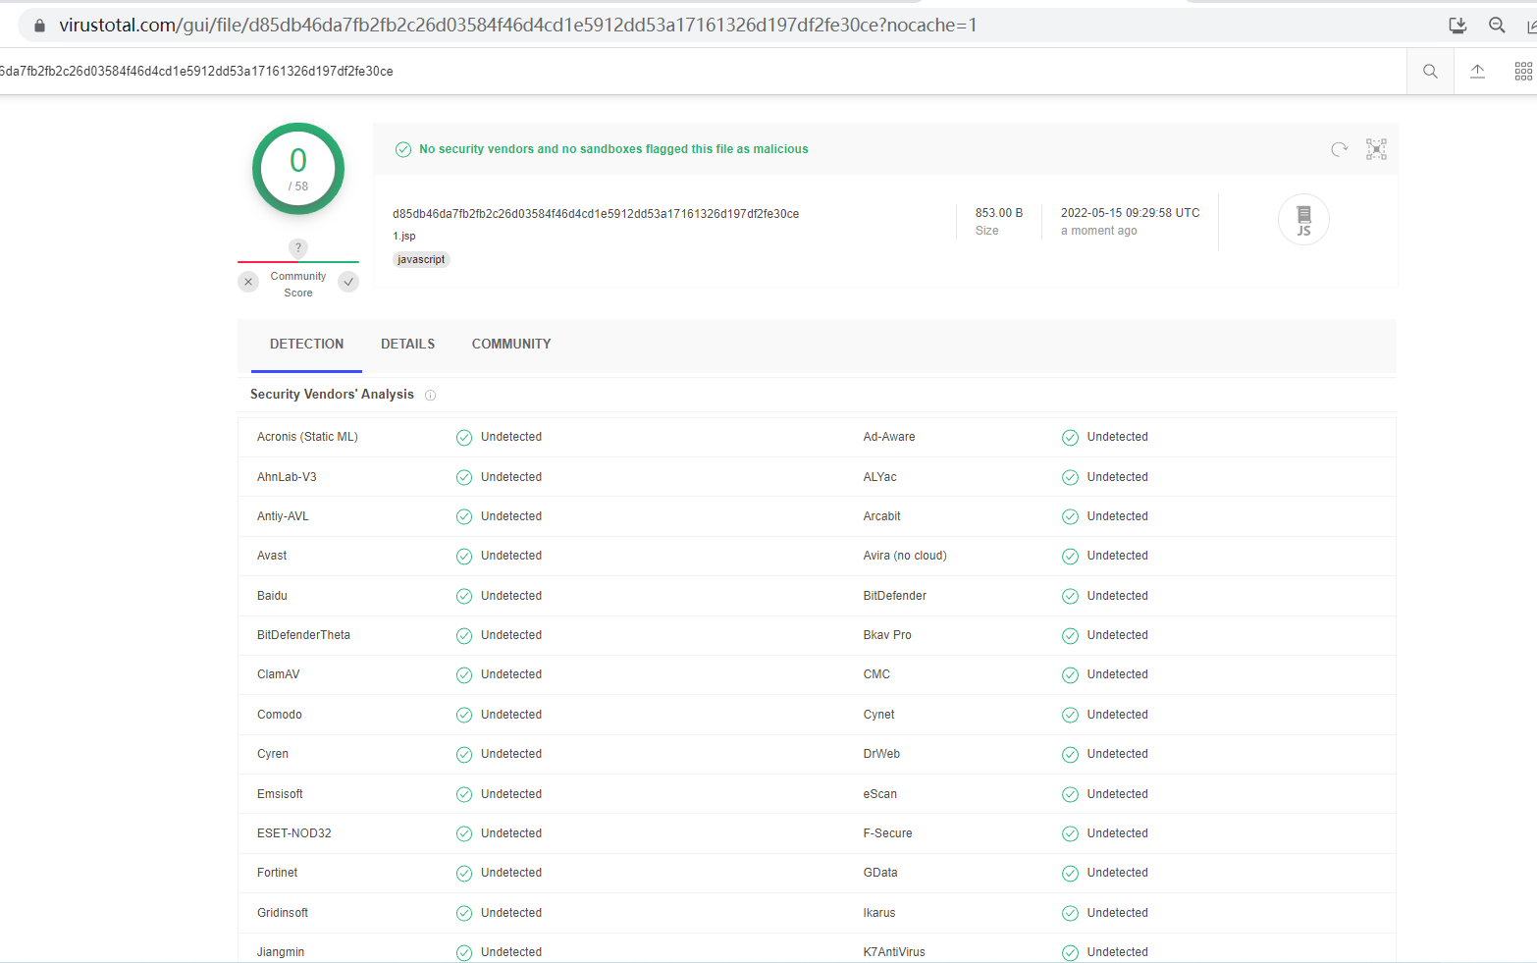This screenshot has width=1537, height=963.
Task: Click the 2022-05-15 09:29:58 UTC timestamp
Action: click(x=1130, y=213)
